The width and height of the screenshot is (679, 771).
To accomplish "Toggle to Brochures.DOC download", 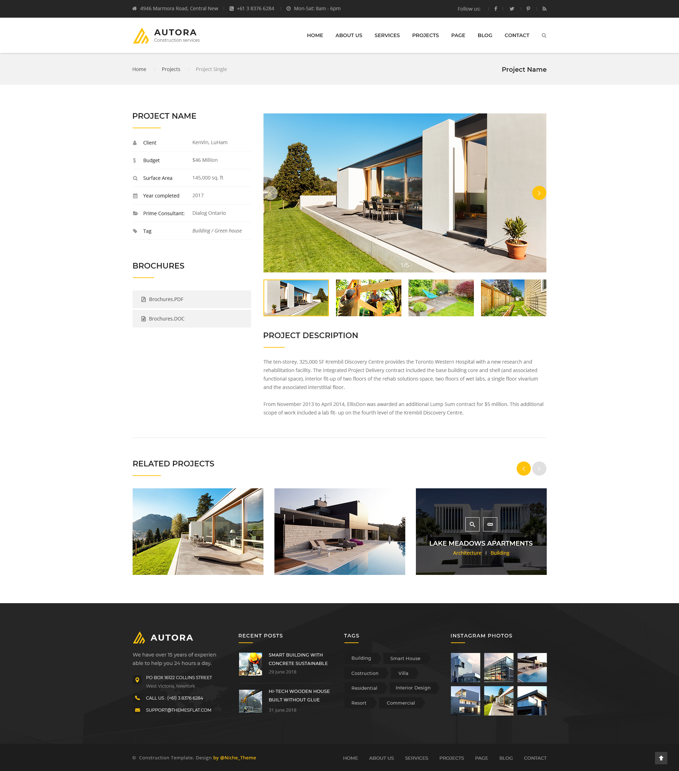I will tap(191, 319).
